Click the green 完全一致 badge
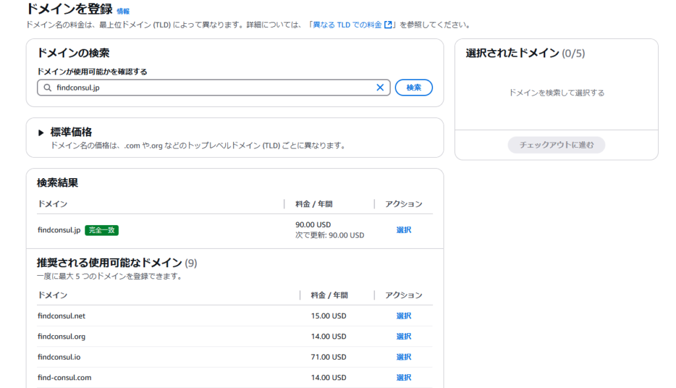The width and height of the screenshot is (676, 388). click(102, 230)
